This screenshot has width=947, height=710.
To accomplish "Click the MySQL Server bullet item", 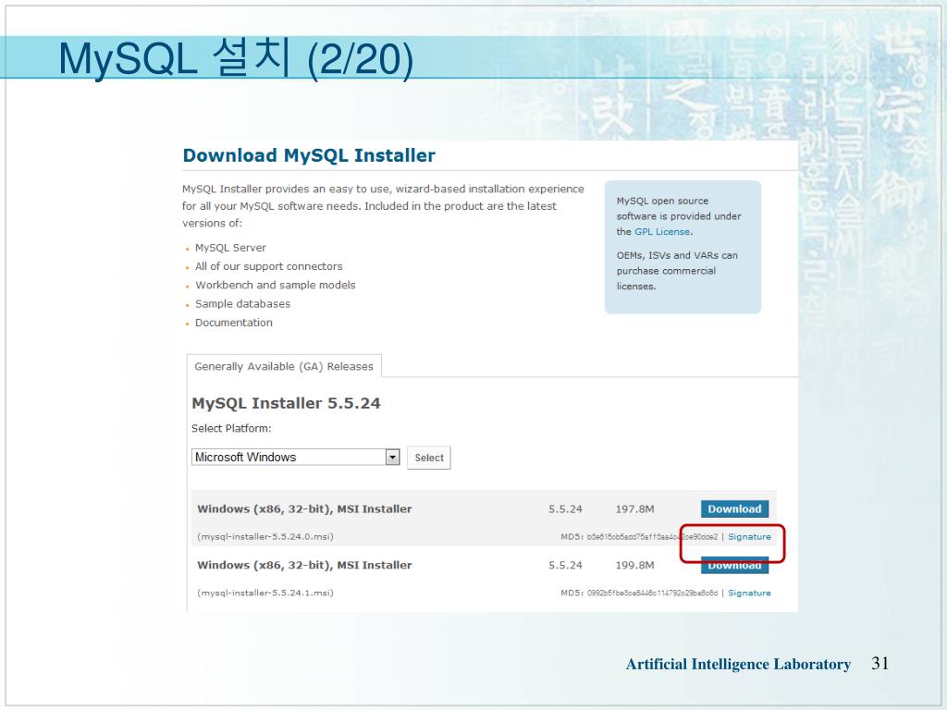I will click(x=230, y=248).
